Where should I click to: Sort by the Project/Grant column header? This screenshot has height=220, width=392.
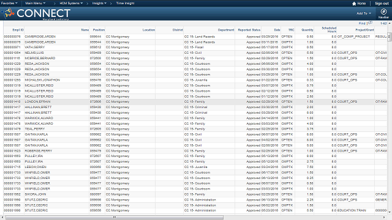(x=365, y=30)
